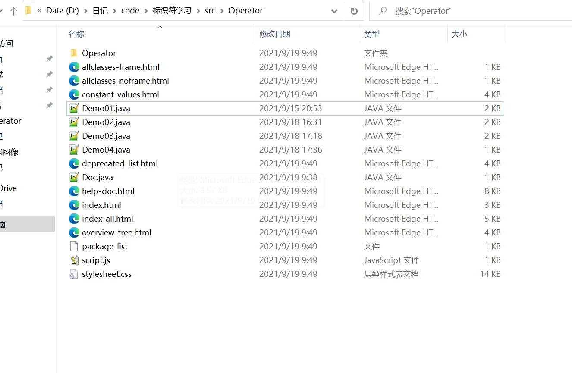
Task: Open the chevron after src breadcrumb
Action: 222,11
